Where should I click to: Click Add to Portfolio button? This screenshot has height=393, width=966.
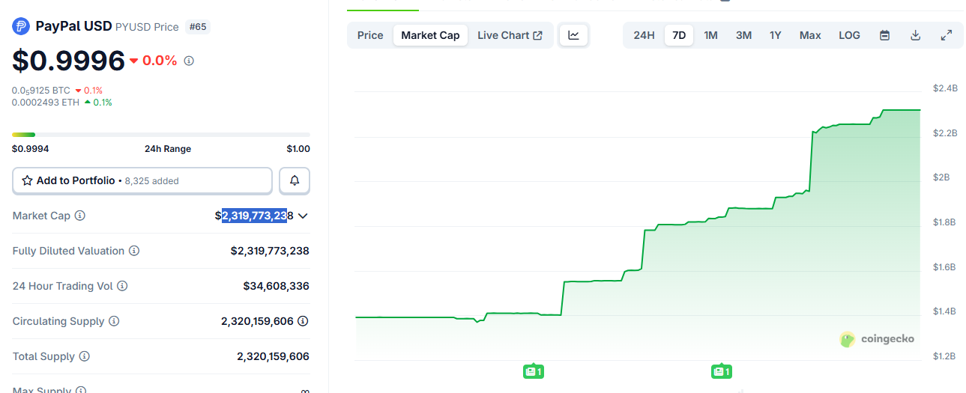coord(142,180)
